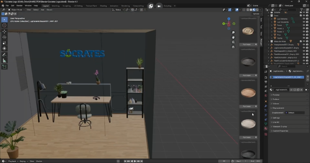This screenshot has height=163, width=310.
Task: Click the End frame field
Action: pyautogui.click(x=256, y=161)
